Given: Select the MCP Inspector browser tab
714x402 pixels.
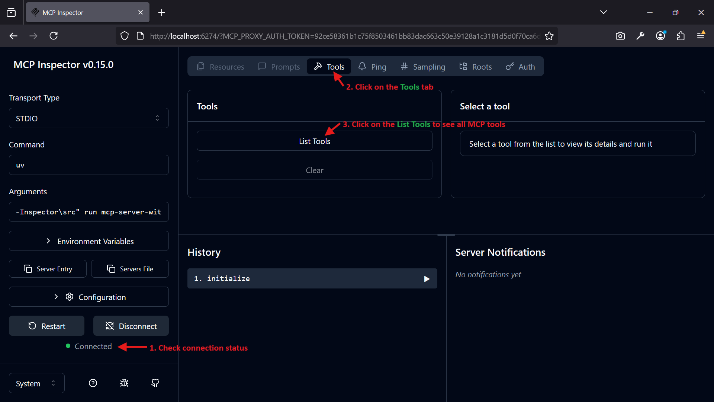Looking at the screenshot, I should tap(88, 12).
